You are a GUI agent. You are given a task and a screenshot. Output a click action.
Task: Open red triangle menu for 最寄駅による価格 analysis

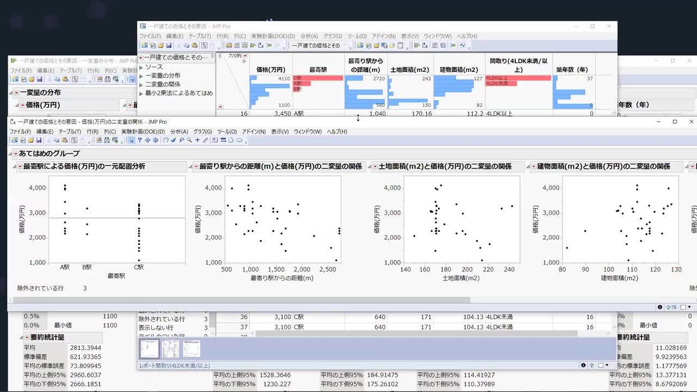pyautogui.click(x=20, y=167)
